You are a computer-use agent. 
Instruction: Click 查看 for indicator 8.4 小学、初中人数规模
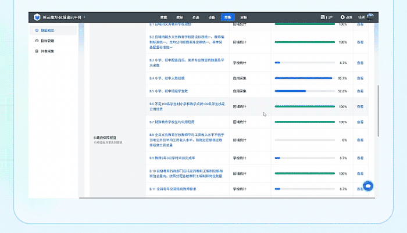(x=360, y=78)
